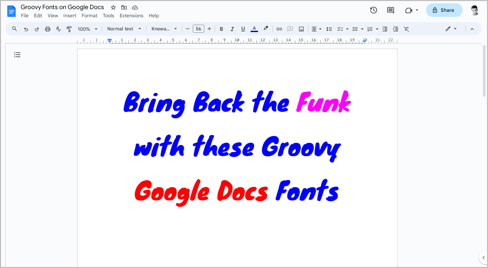Open search in the document menus
Image resolution: width=488 pixels, height=268 pixels.
(14, 29)
